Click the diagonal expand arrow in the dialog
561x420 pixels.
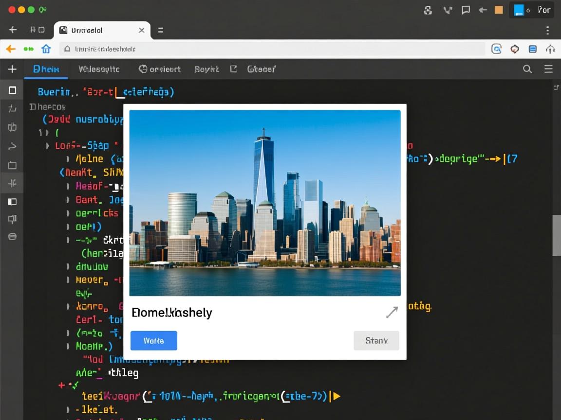tap(392, 312)
